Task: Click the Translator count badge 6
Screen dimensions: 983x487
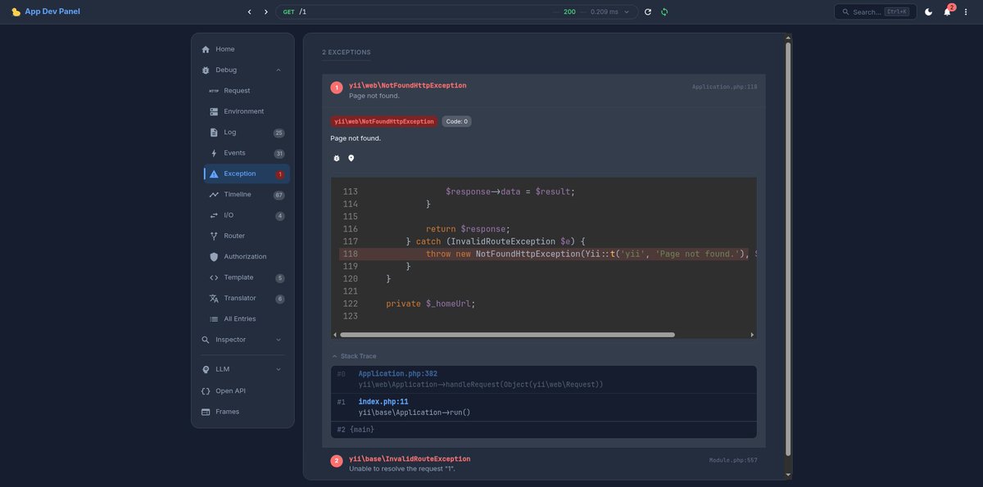Action: [280, 299]
